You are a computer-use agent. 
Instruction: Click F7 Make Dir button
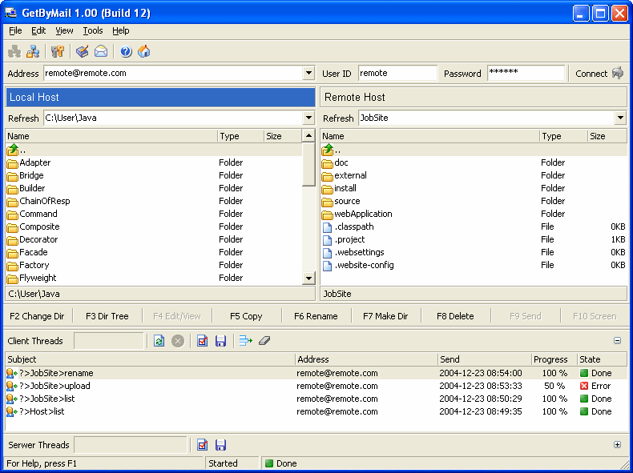click(385, 316)
